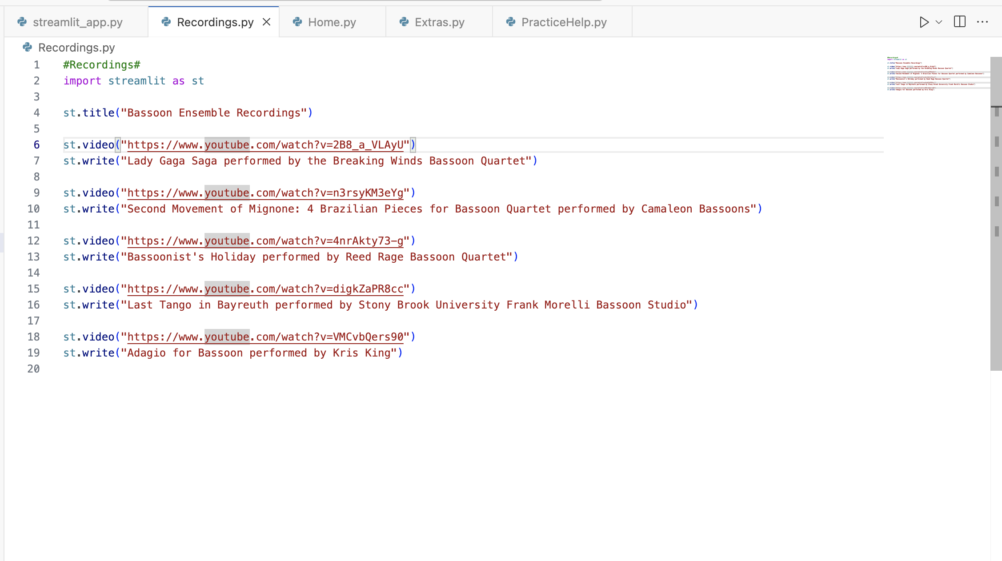This screenshot has height=561, width=1002.
Task: Click Python icon on Home.py tab
Action: tap(297, 22)
